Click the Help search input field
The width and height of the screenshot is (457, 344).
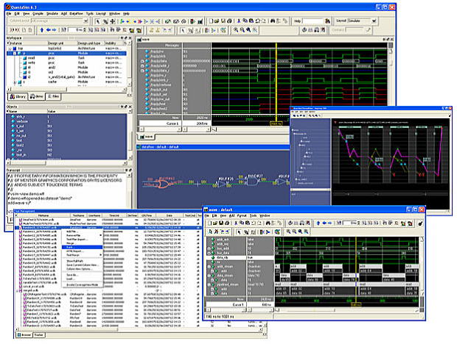pos(313,21)
